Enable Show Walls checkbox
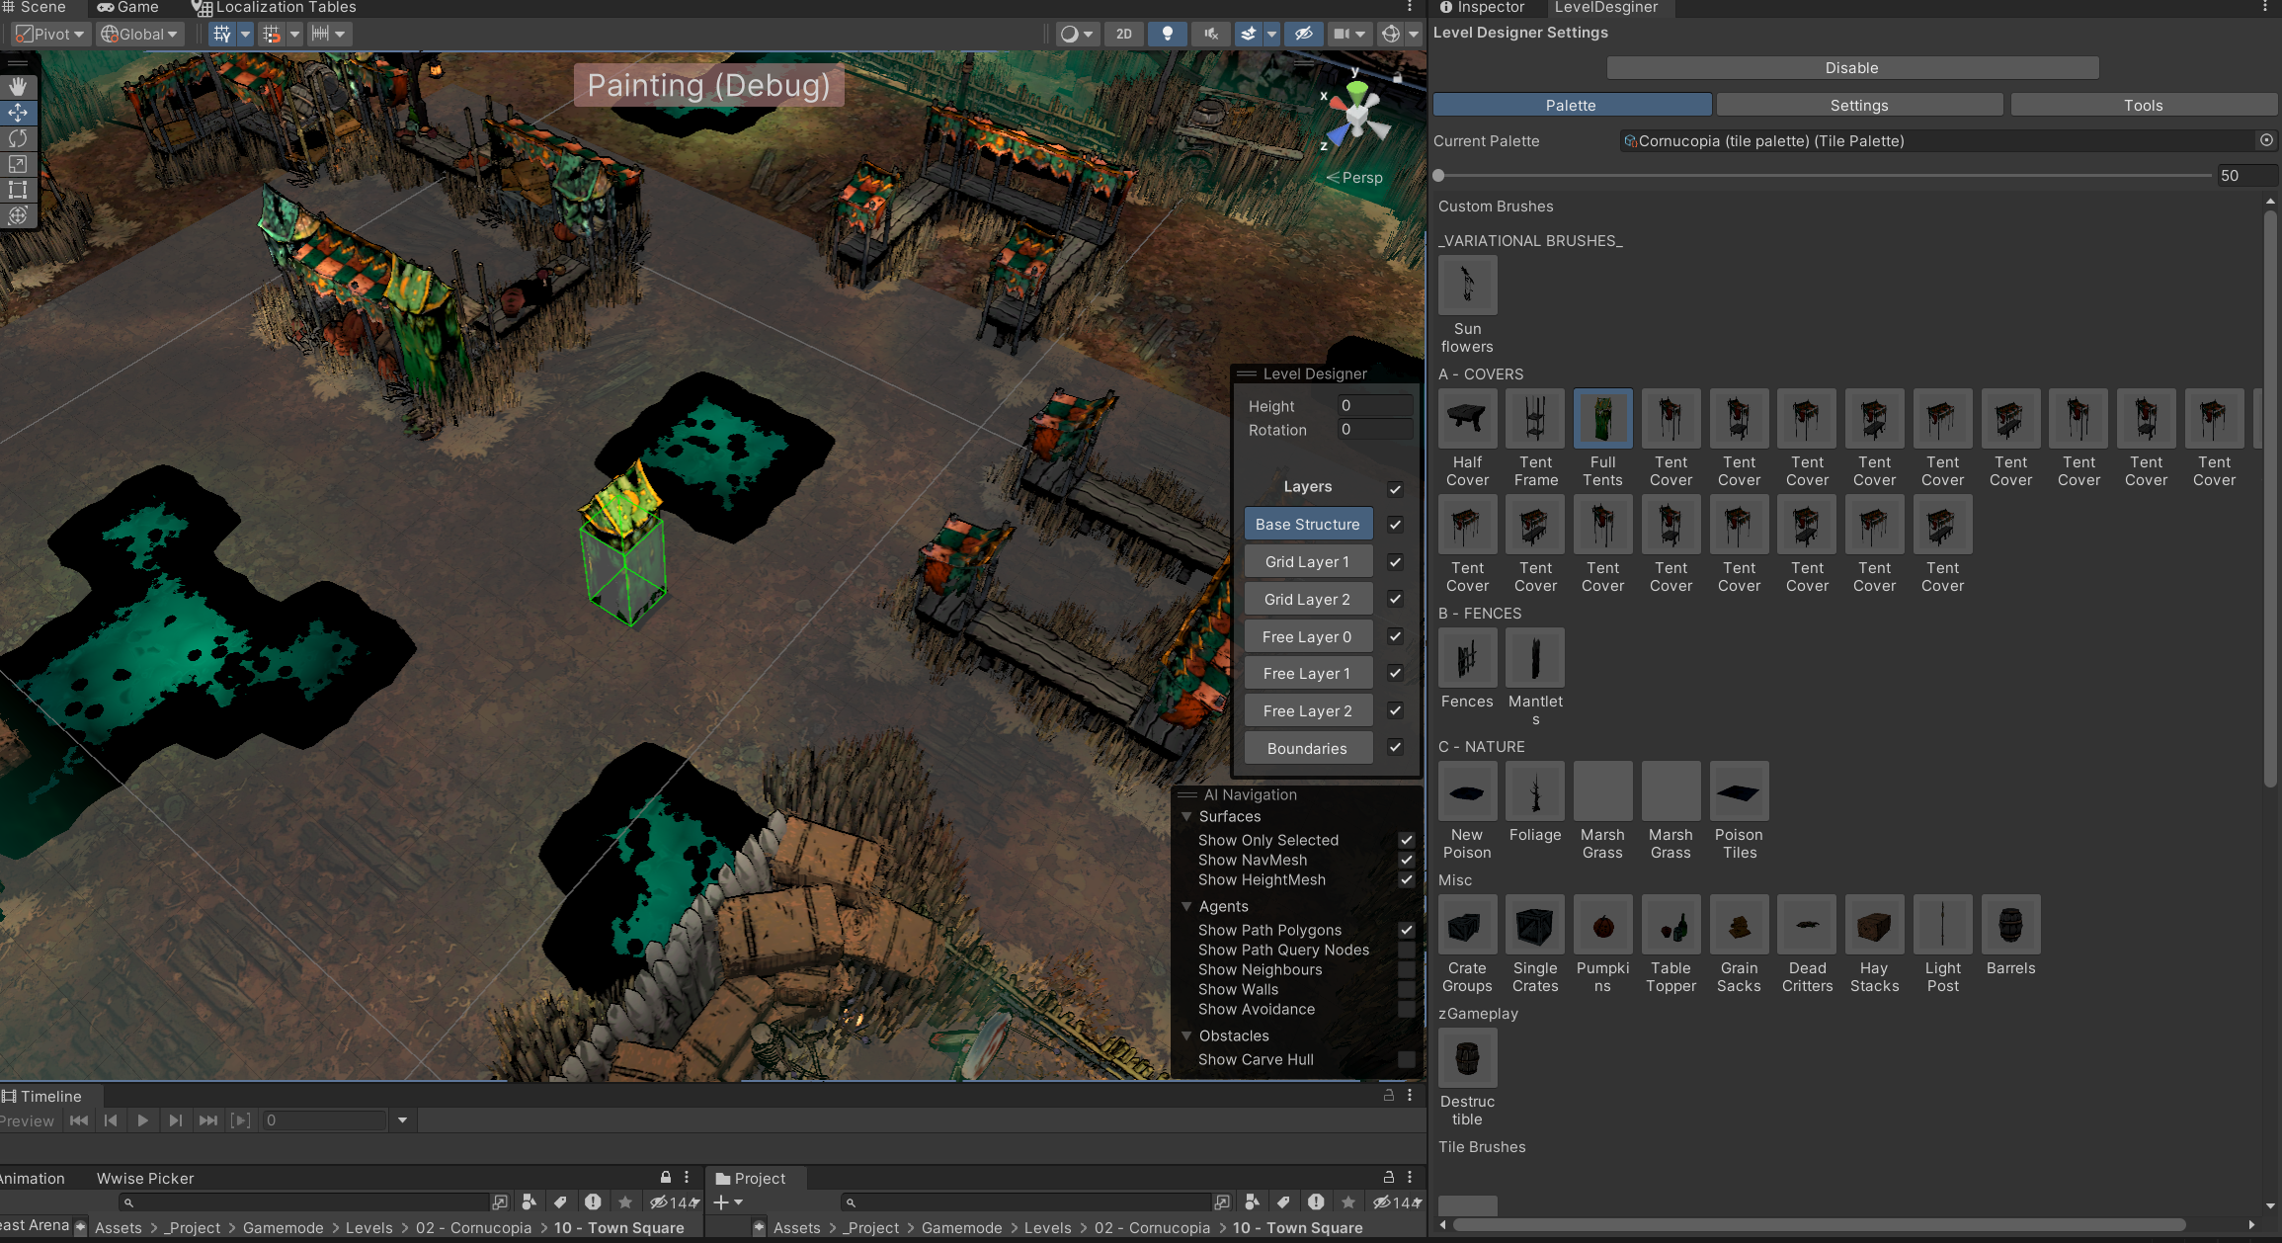 tap(1406, 990)
